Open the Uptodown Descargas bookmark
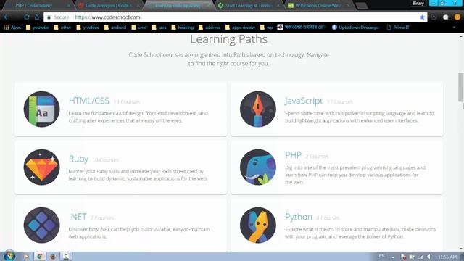The image size is (464, 261). [355, 28]
